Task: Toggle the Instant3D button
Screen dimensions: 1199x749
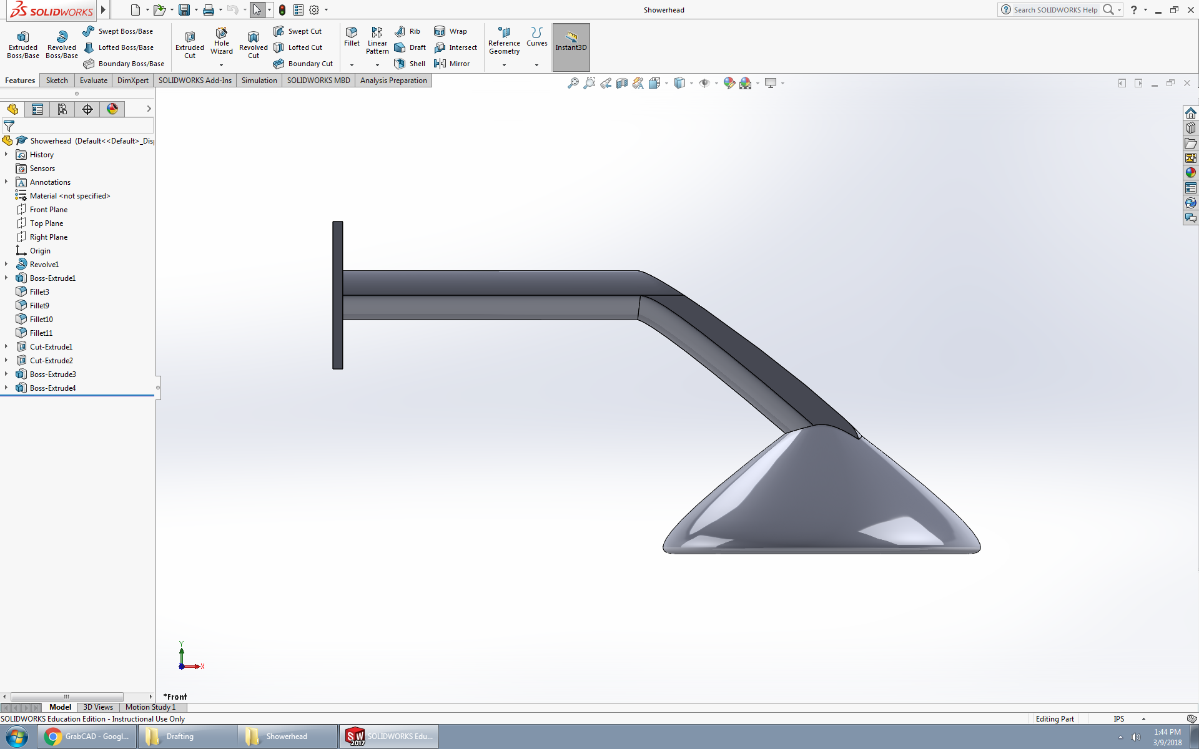Action: tap(571, 47)
